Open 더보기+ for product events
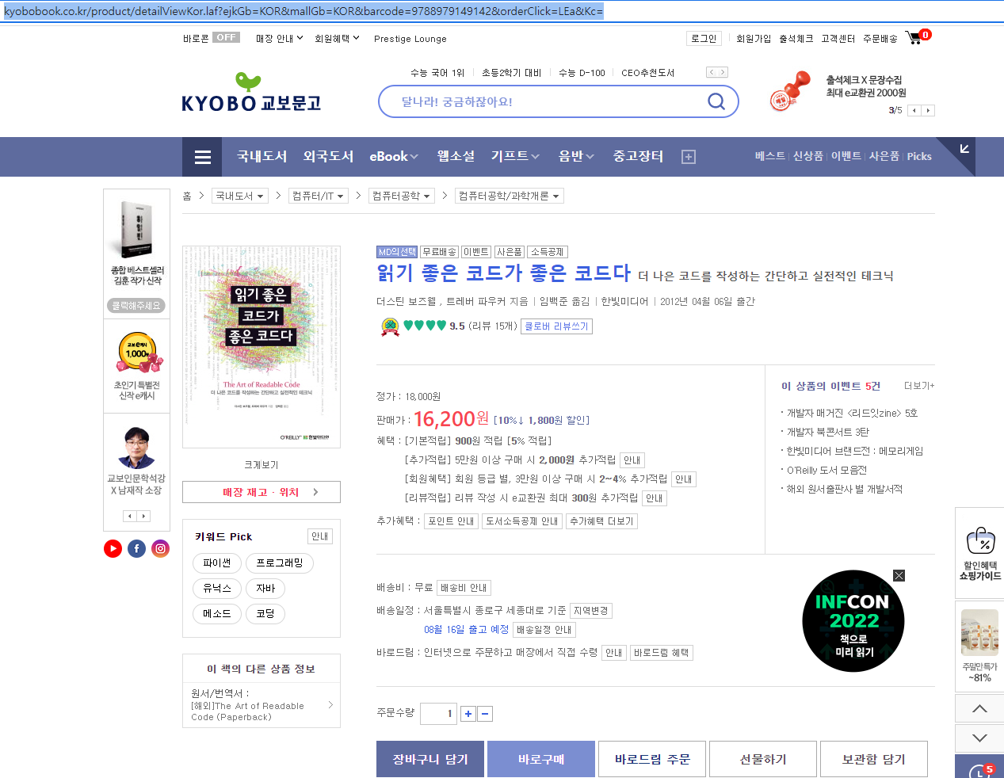Viewport: 1004px width, 778px height. tap(919, 386)
